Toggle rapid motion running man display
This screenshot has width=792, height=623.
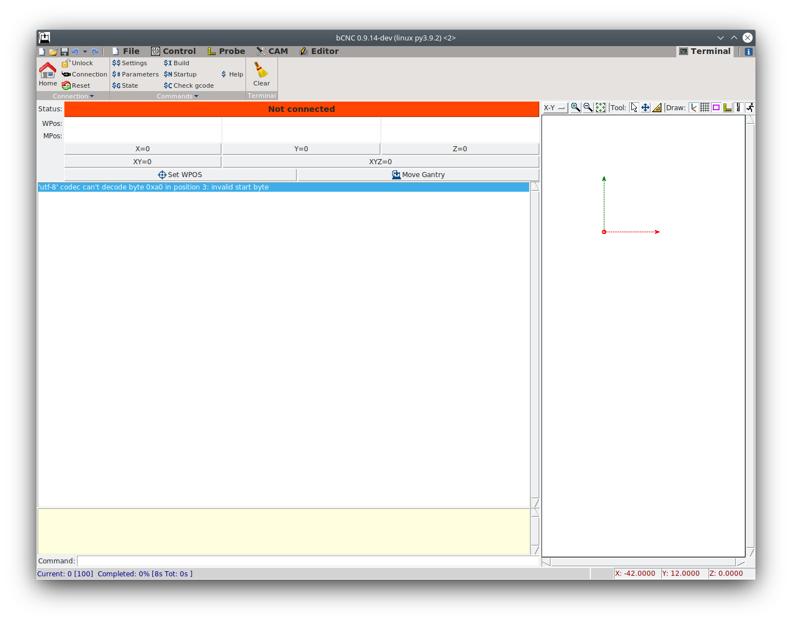750,107
